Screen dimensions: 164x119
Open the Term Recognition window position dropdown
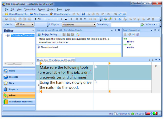coord(151,30)
